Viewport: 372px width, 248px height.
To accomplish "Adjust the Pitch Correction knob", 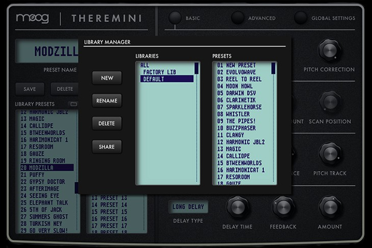I will coord(330,50).
